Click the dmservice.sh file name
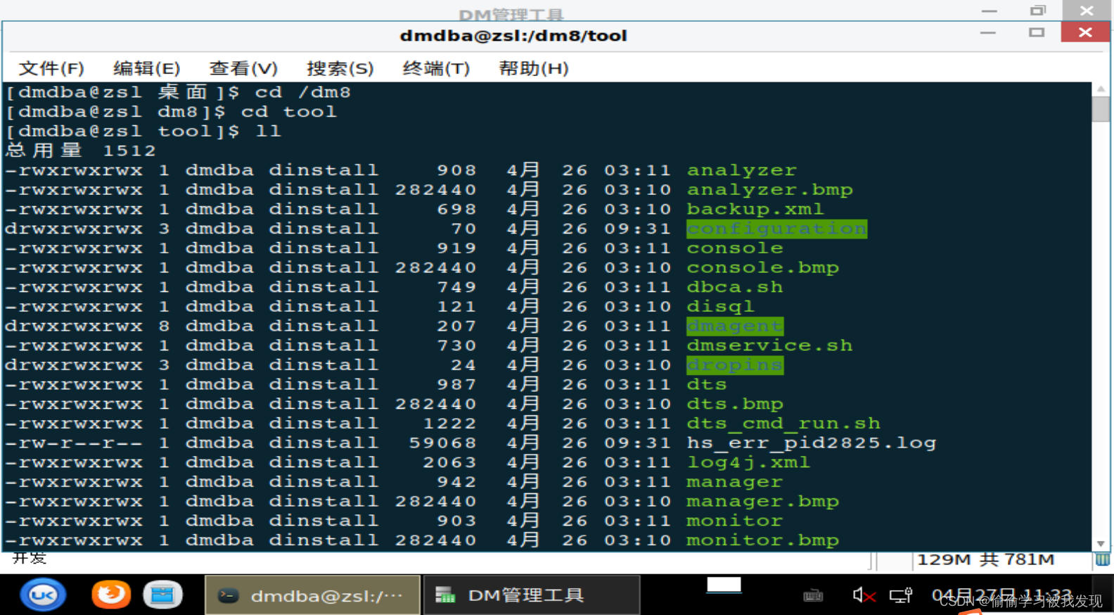The height and width of the screenshot is (615, 1114). [769, 345]
